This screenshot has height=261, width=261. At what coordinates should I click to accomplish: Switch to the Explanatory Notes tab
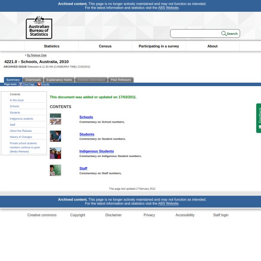(59, 80)
